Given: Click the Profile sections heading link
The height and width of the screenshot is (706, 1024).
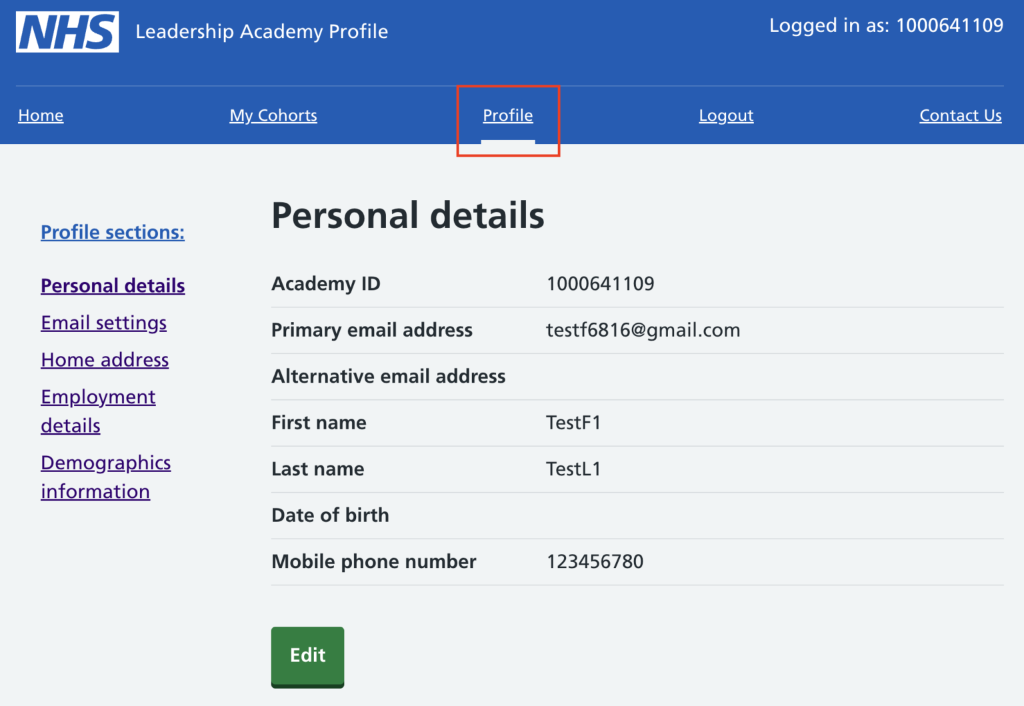Looking at the screenshot, I should 113,232.
